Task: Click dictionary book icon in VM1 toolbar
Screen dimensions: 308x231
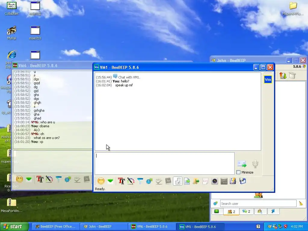Action: 168,181
